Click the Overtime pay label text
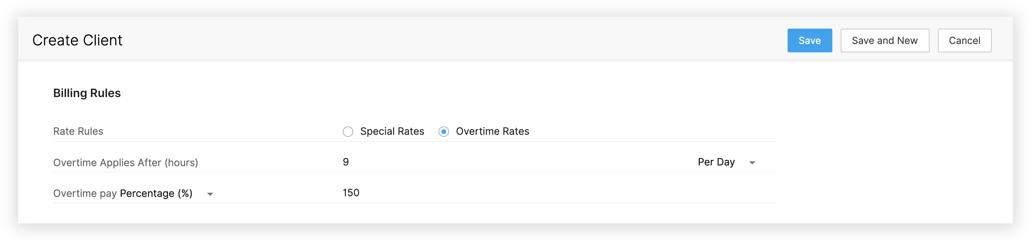The height and width of the screenshot is (243, 1031). tap(85, 193)
